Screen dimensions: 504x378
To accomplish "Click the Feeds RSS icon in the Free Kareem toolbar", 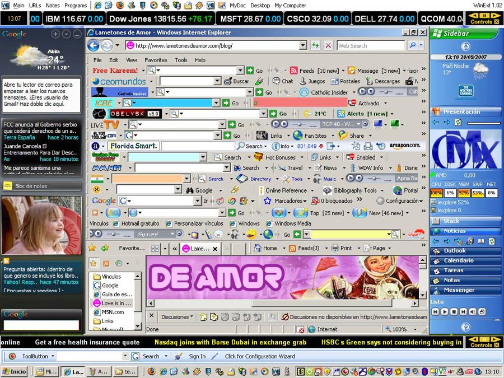I will click(x=293, y=71).
